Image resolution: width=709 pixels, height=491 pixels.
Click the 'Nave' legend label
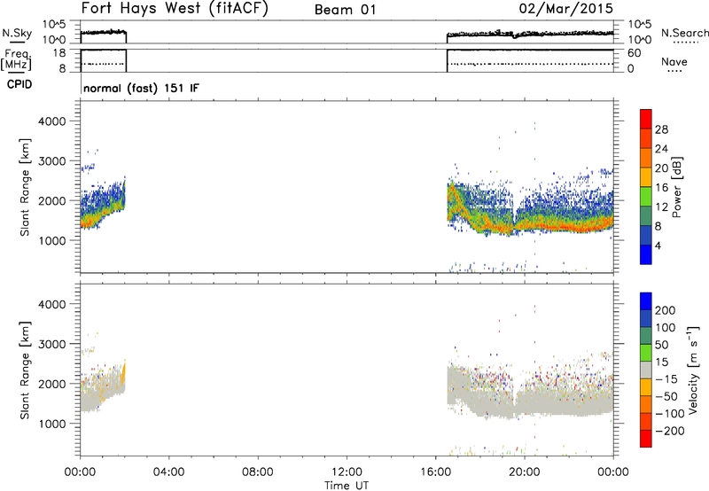pos(674,61)
